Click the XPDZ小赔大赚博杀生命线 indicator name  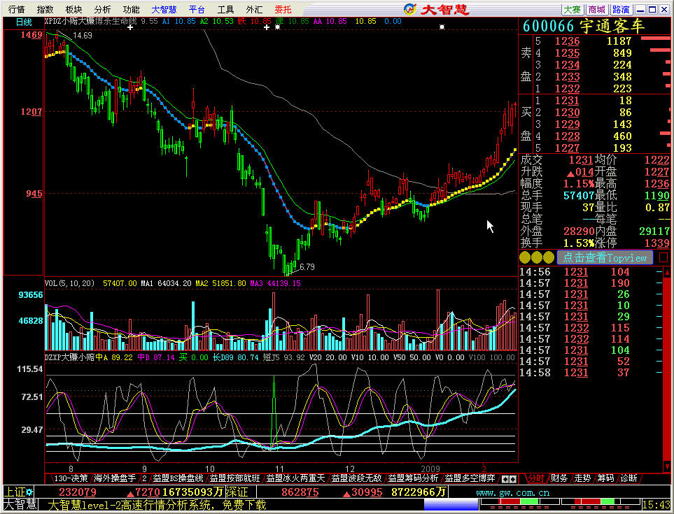point(91,21)
